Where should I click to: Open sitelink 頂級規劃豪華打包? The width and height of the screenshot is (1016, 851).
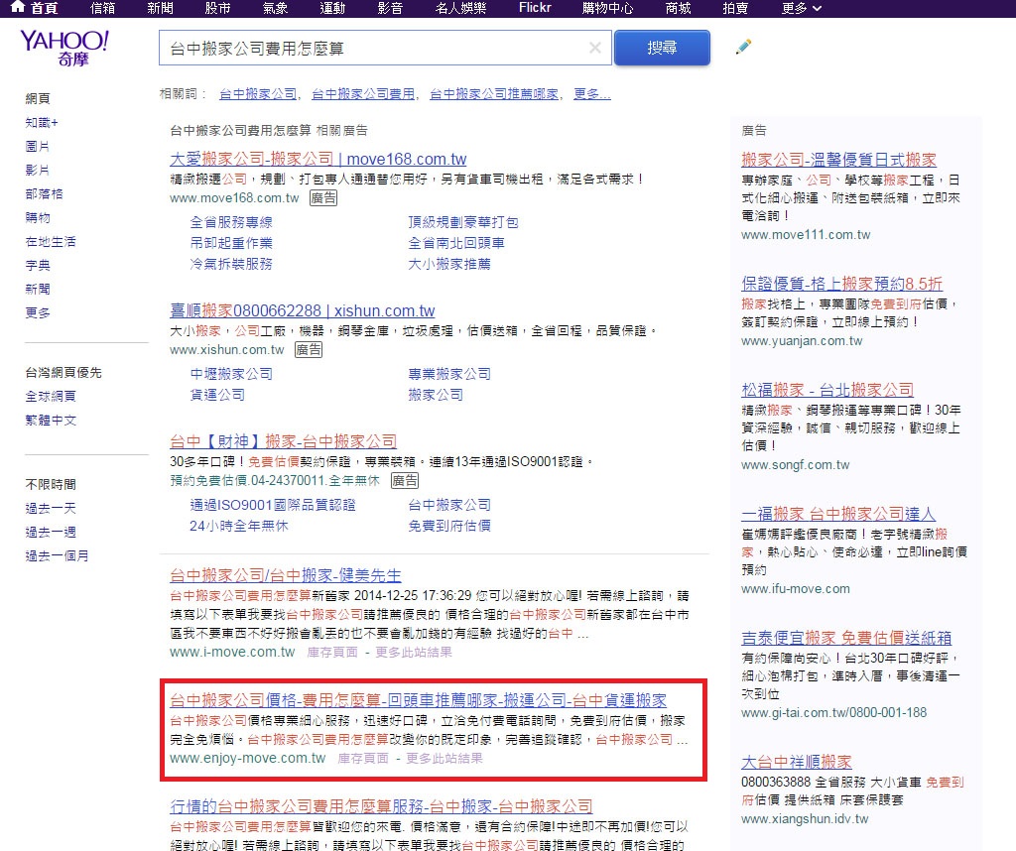(x=463, y=222)
